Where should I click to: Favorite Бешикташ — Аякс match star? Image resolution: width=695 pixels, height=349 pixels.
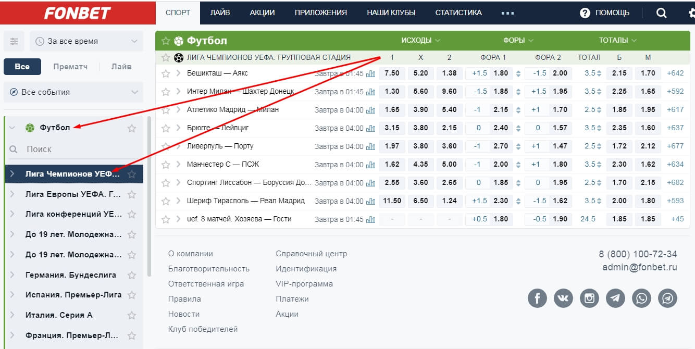(166, 73)
